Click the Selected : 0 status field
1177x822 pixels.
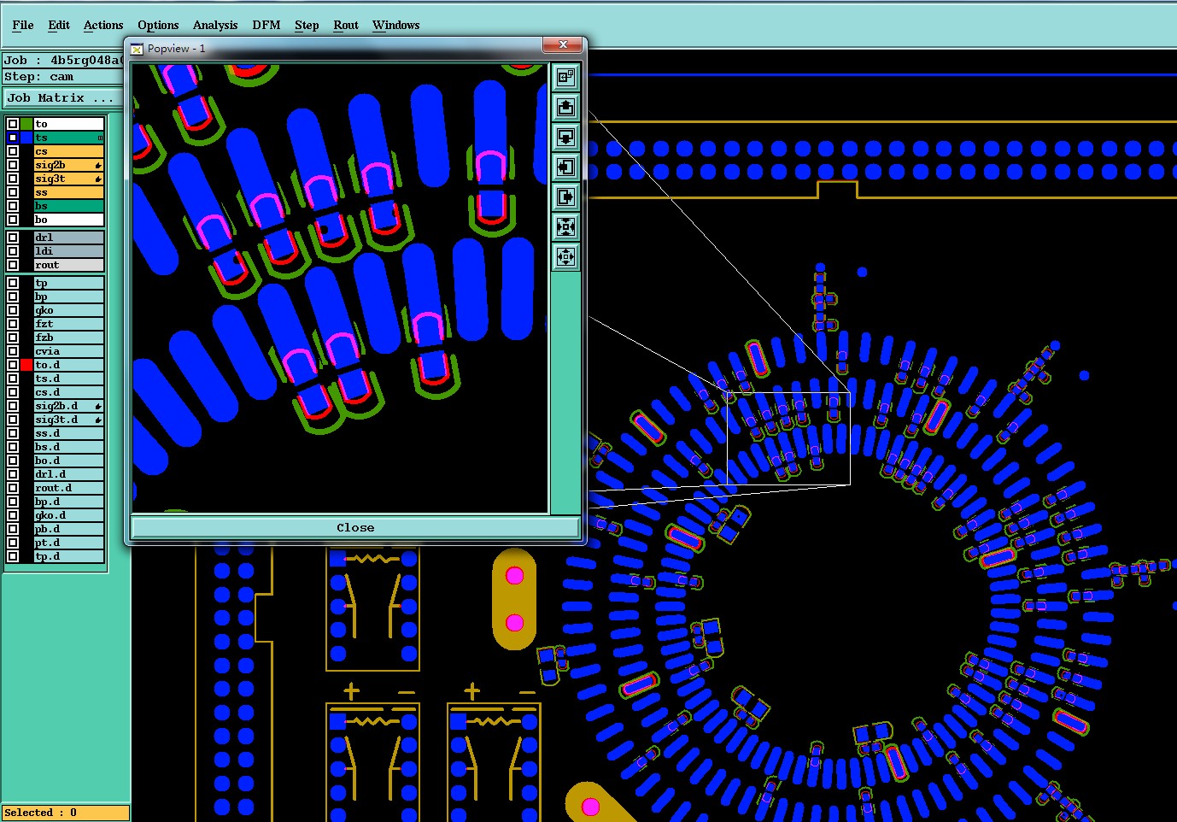(x=66, y=813)
